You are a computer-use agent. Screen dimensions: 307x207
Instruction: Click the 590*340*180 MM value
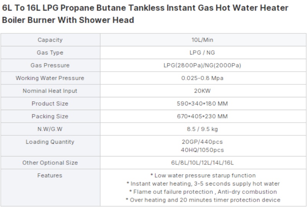[x=202, y=103]
